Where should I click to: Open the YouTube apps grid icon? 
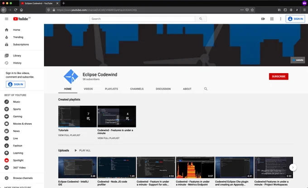pyautogui.click(x=272, y=19)
